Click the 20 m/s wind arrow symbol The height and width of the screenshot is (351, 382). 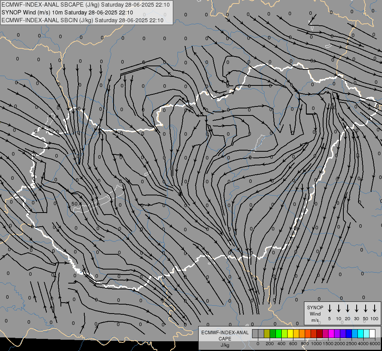[348, 308]
